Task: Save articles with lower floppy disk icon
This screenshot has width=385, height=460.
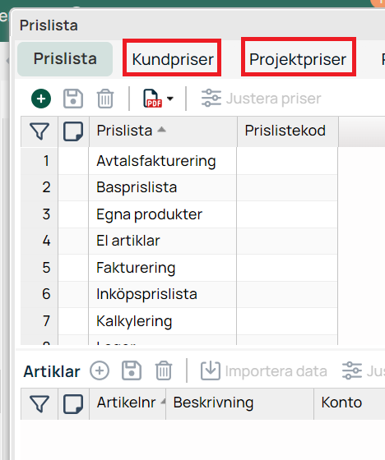Action: 132,370
